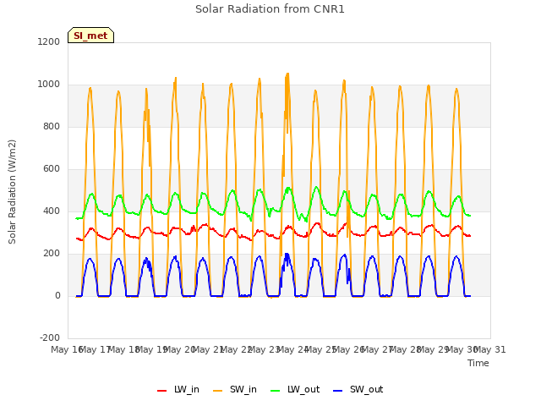Click the green LW_out legend swatch
Viewport: 541px width, 406px height.
(276, 391)
